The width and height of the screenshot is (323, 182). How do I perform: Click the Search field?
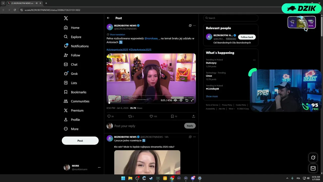point(231,18)
